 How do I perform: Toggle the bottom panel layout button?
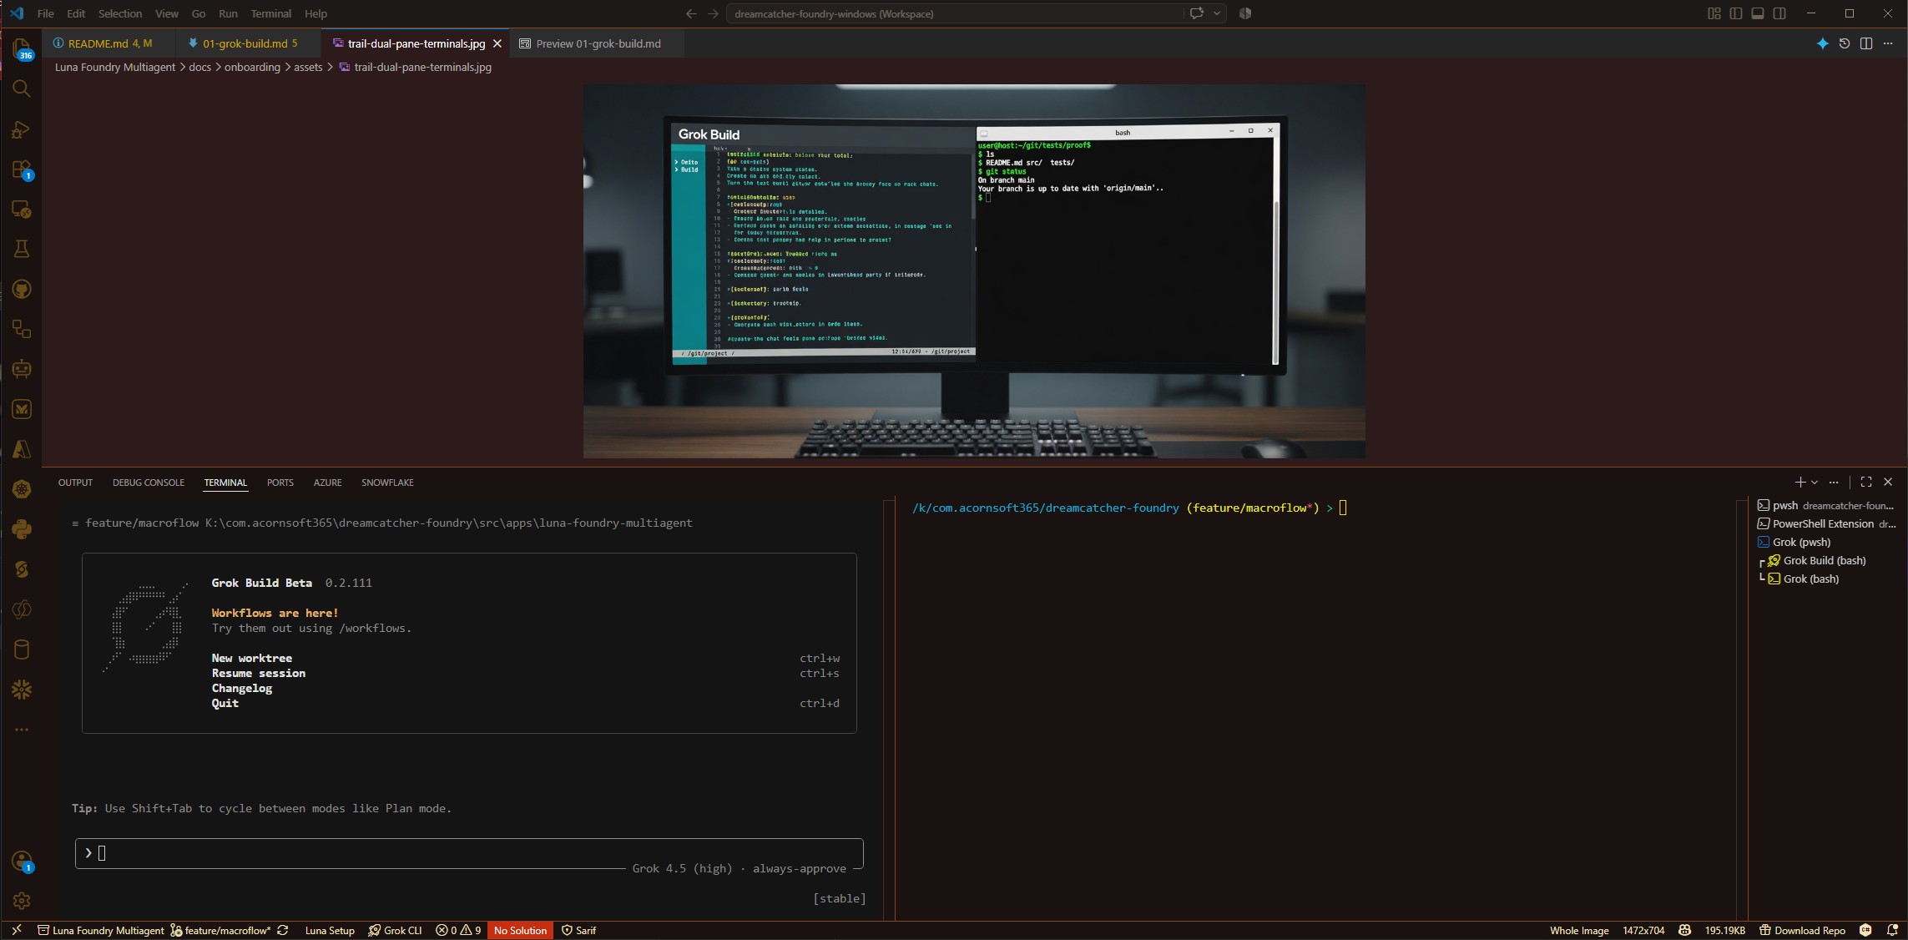tap(1758, 13)
